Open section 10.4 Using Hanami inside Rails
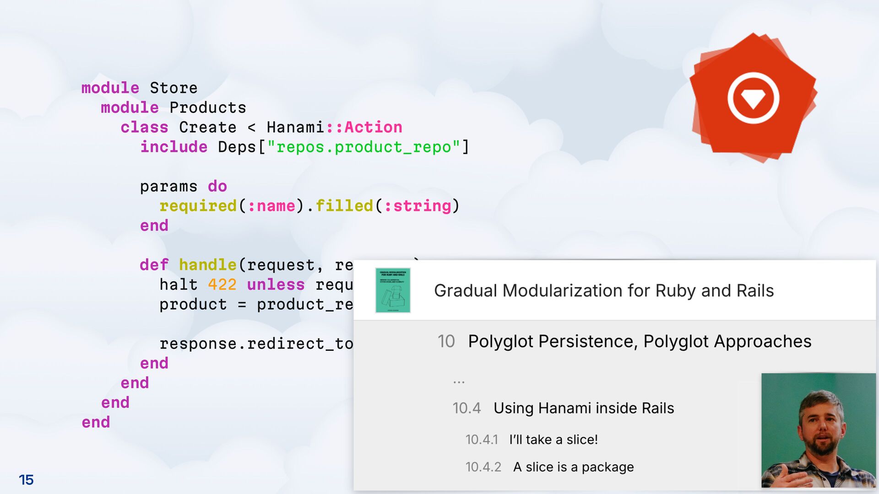The height and width of the screenshot is (494, 879). tap(583, 408)
